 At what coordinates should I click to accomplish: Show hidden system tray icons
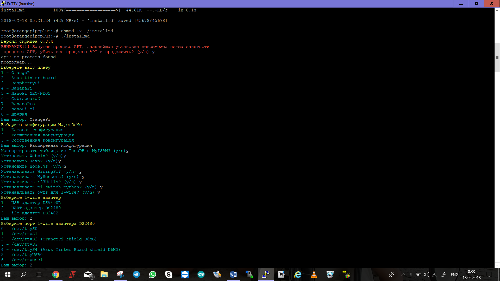pos(403,274)
